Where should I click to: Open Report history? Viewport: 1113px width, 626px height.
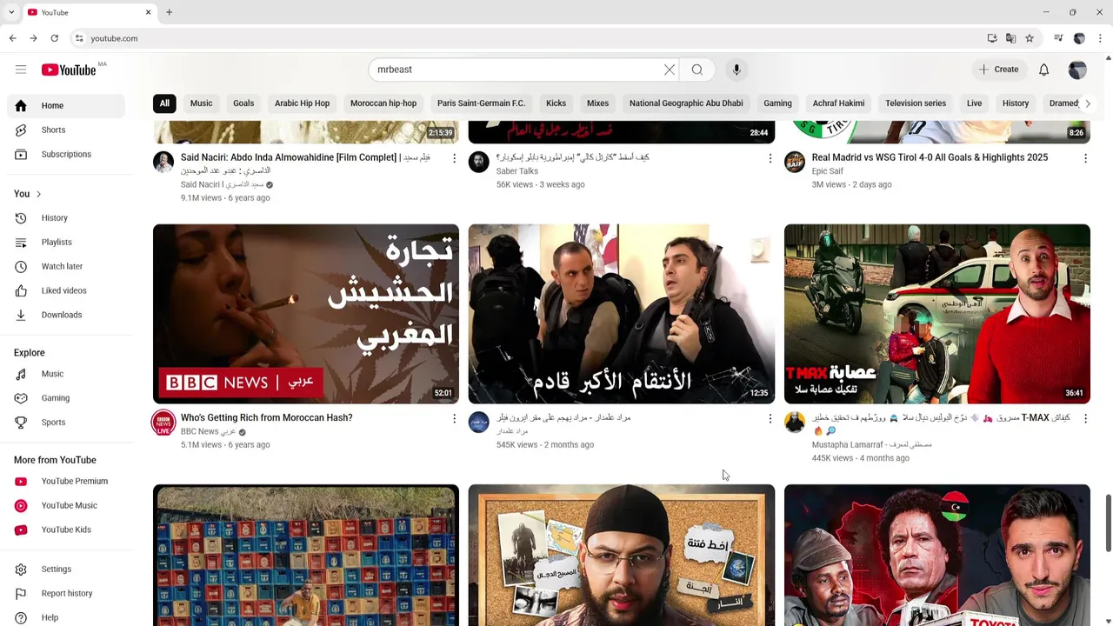(x=66, y=593)
